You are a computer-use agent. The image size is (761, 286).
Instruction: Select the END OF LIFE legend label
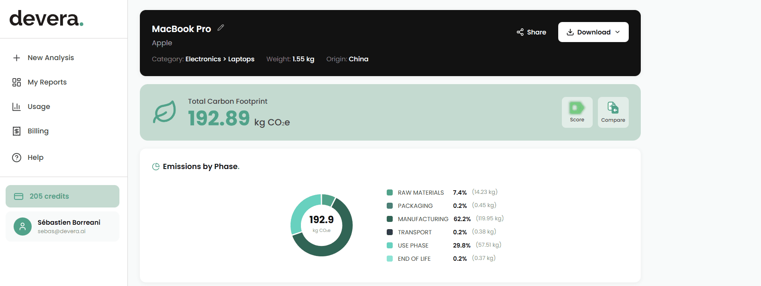pyautogui.click(x=414, y=259)
